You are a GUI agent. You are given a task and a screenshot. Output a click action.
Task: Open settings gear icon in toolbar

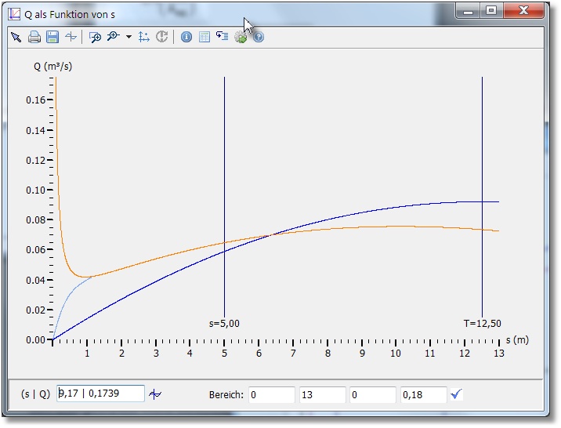(241, 37)
